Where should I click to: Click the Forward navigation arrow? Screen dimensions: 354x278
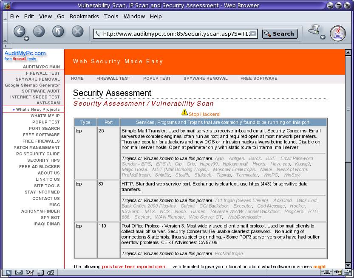click(x=39, y=31)
